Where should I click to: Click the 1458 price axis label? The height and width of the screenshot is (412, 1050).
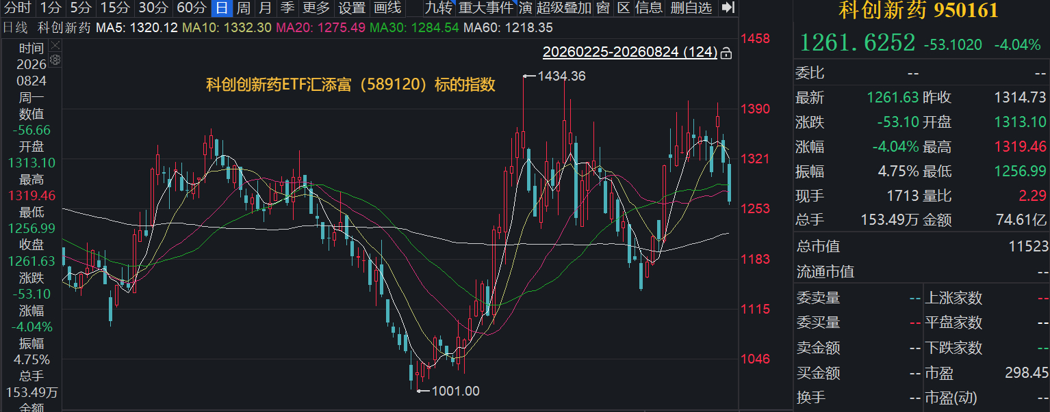[x=756, y=39]
